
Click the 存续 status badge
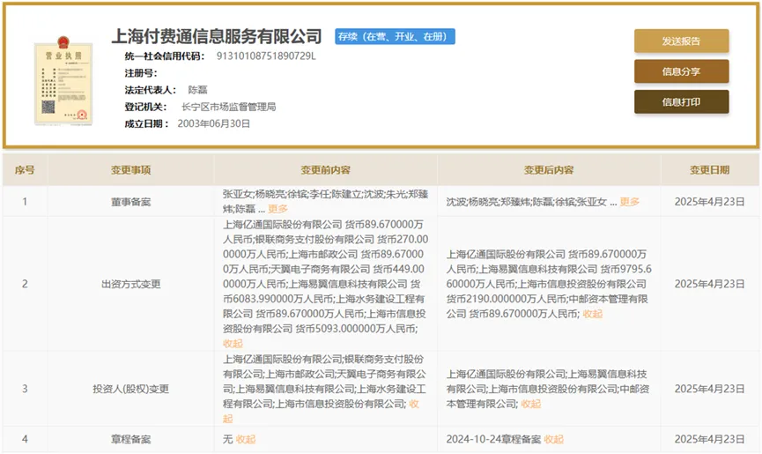point(395,37)
